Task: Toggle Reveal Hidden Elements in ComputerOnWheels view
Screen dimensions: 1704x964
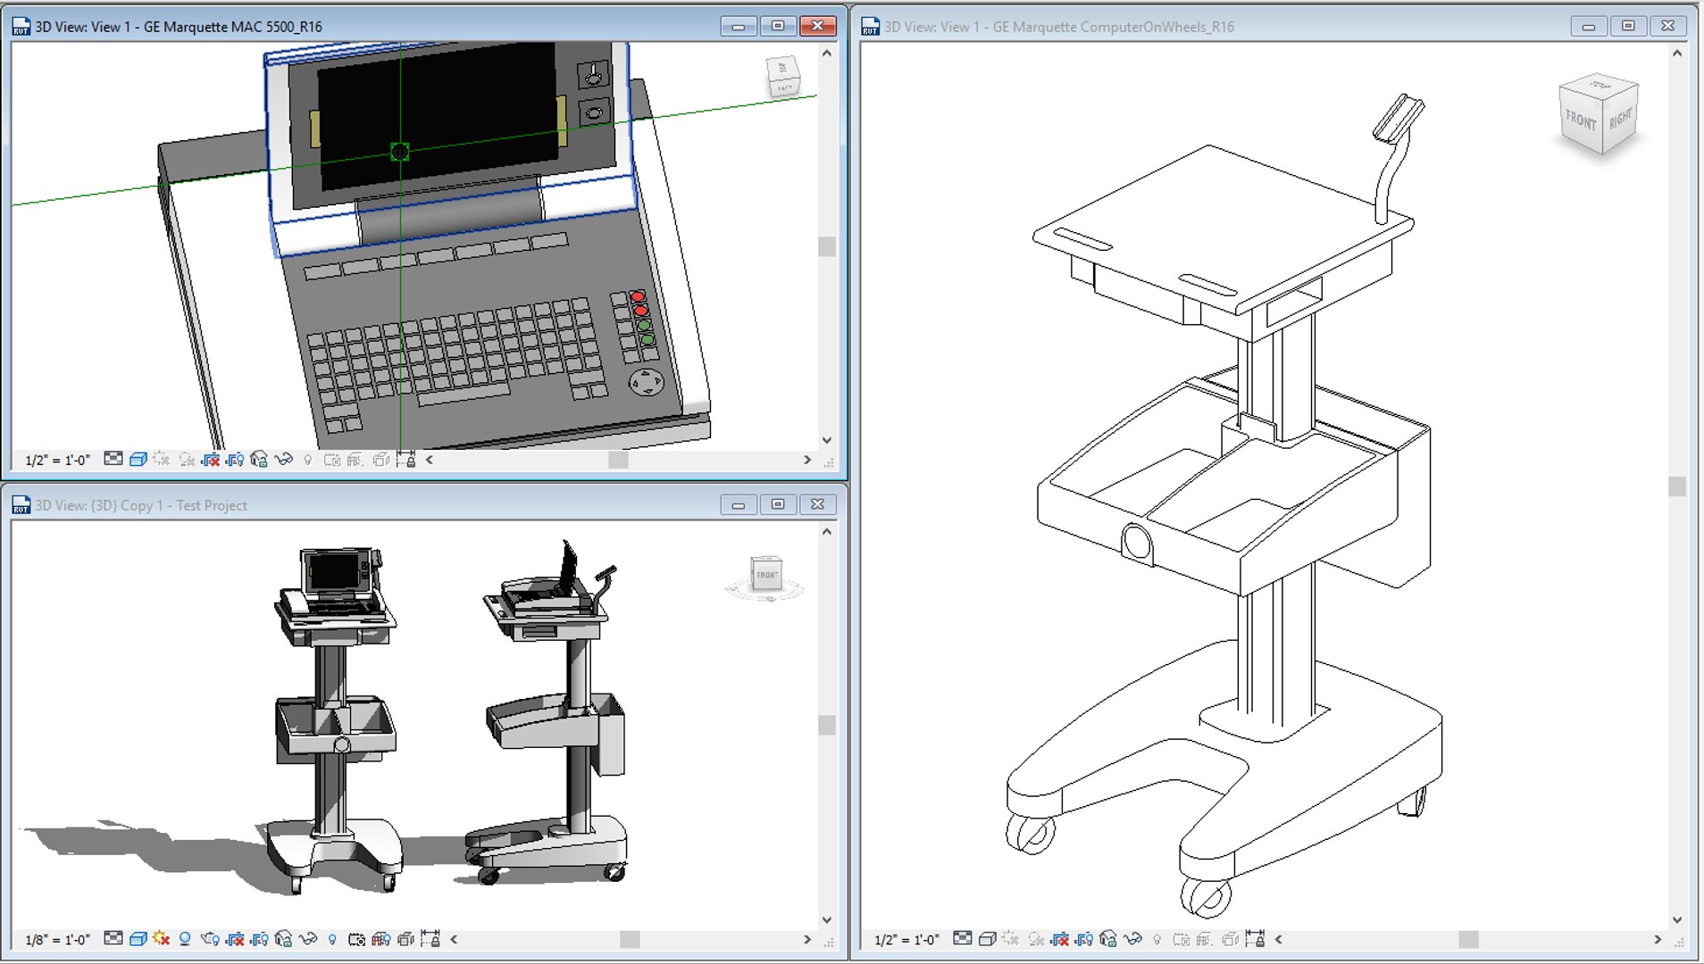Action: pyautogui.click(x=1157, y=938)
